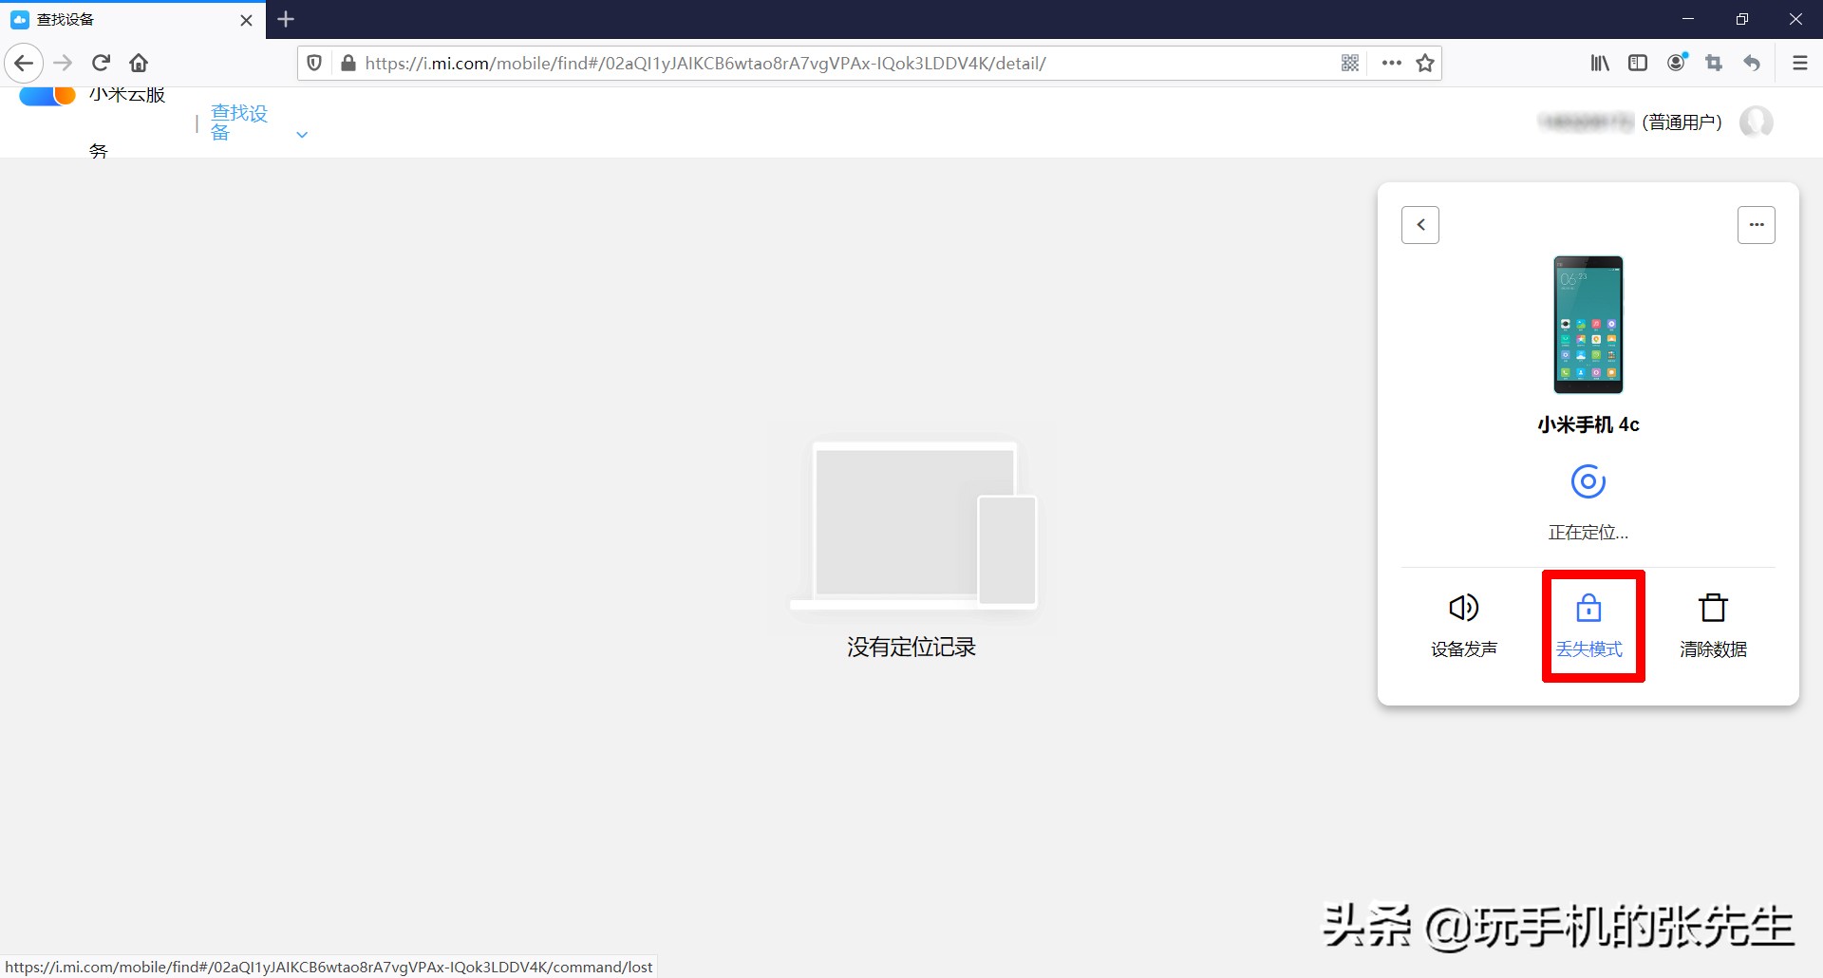Select 清除数据 erase data

point(1714,627)
